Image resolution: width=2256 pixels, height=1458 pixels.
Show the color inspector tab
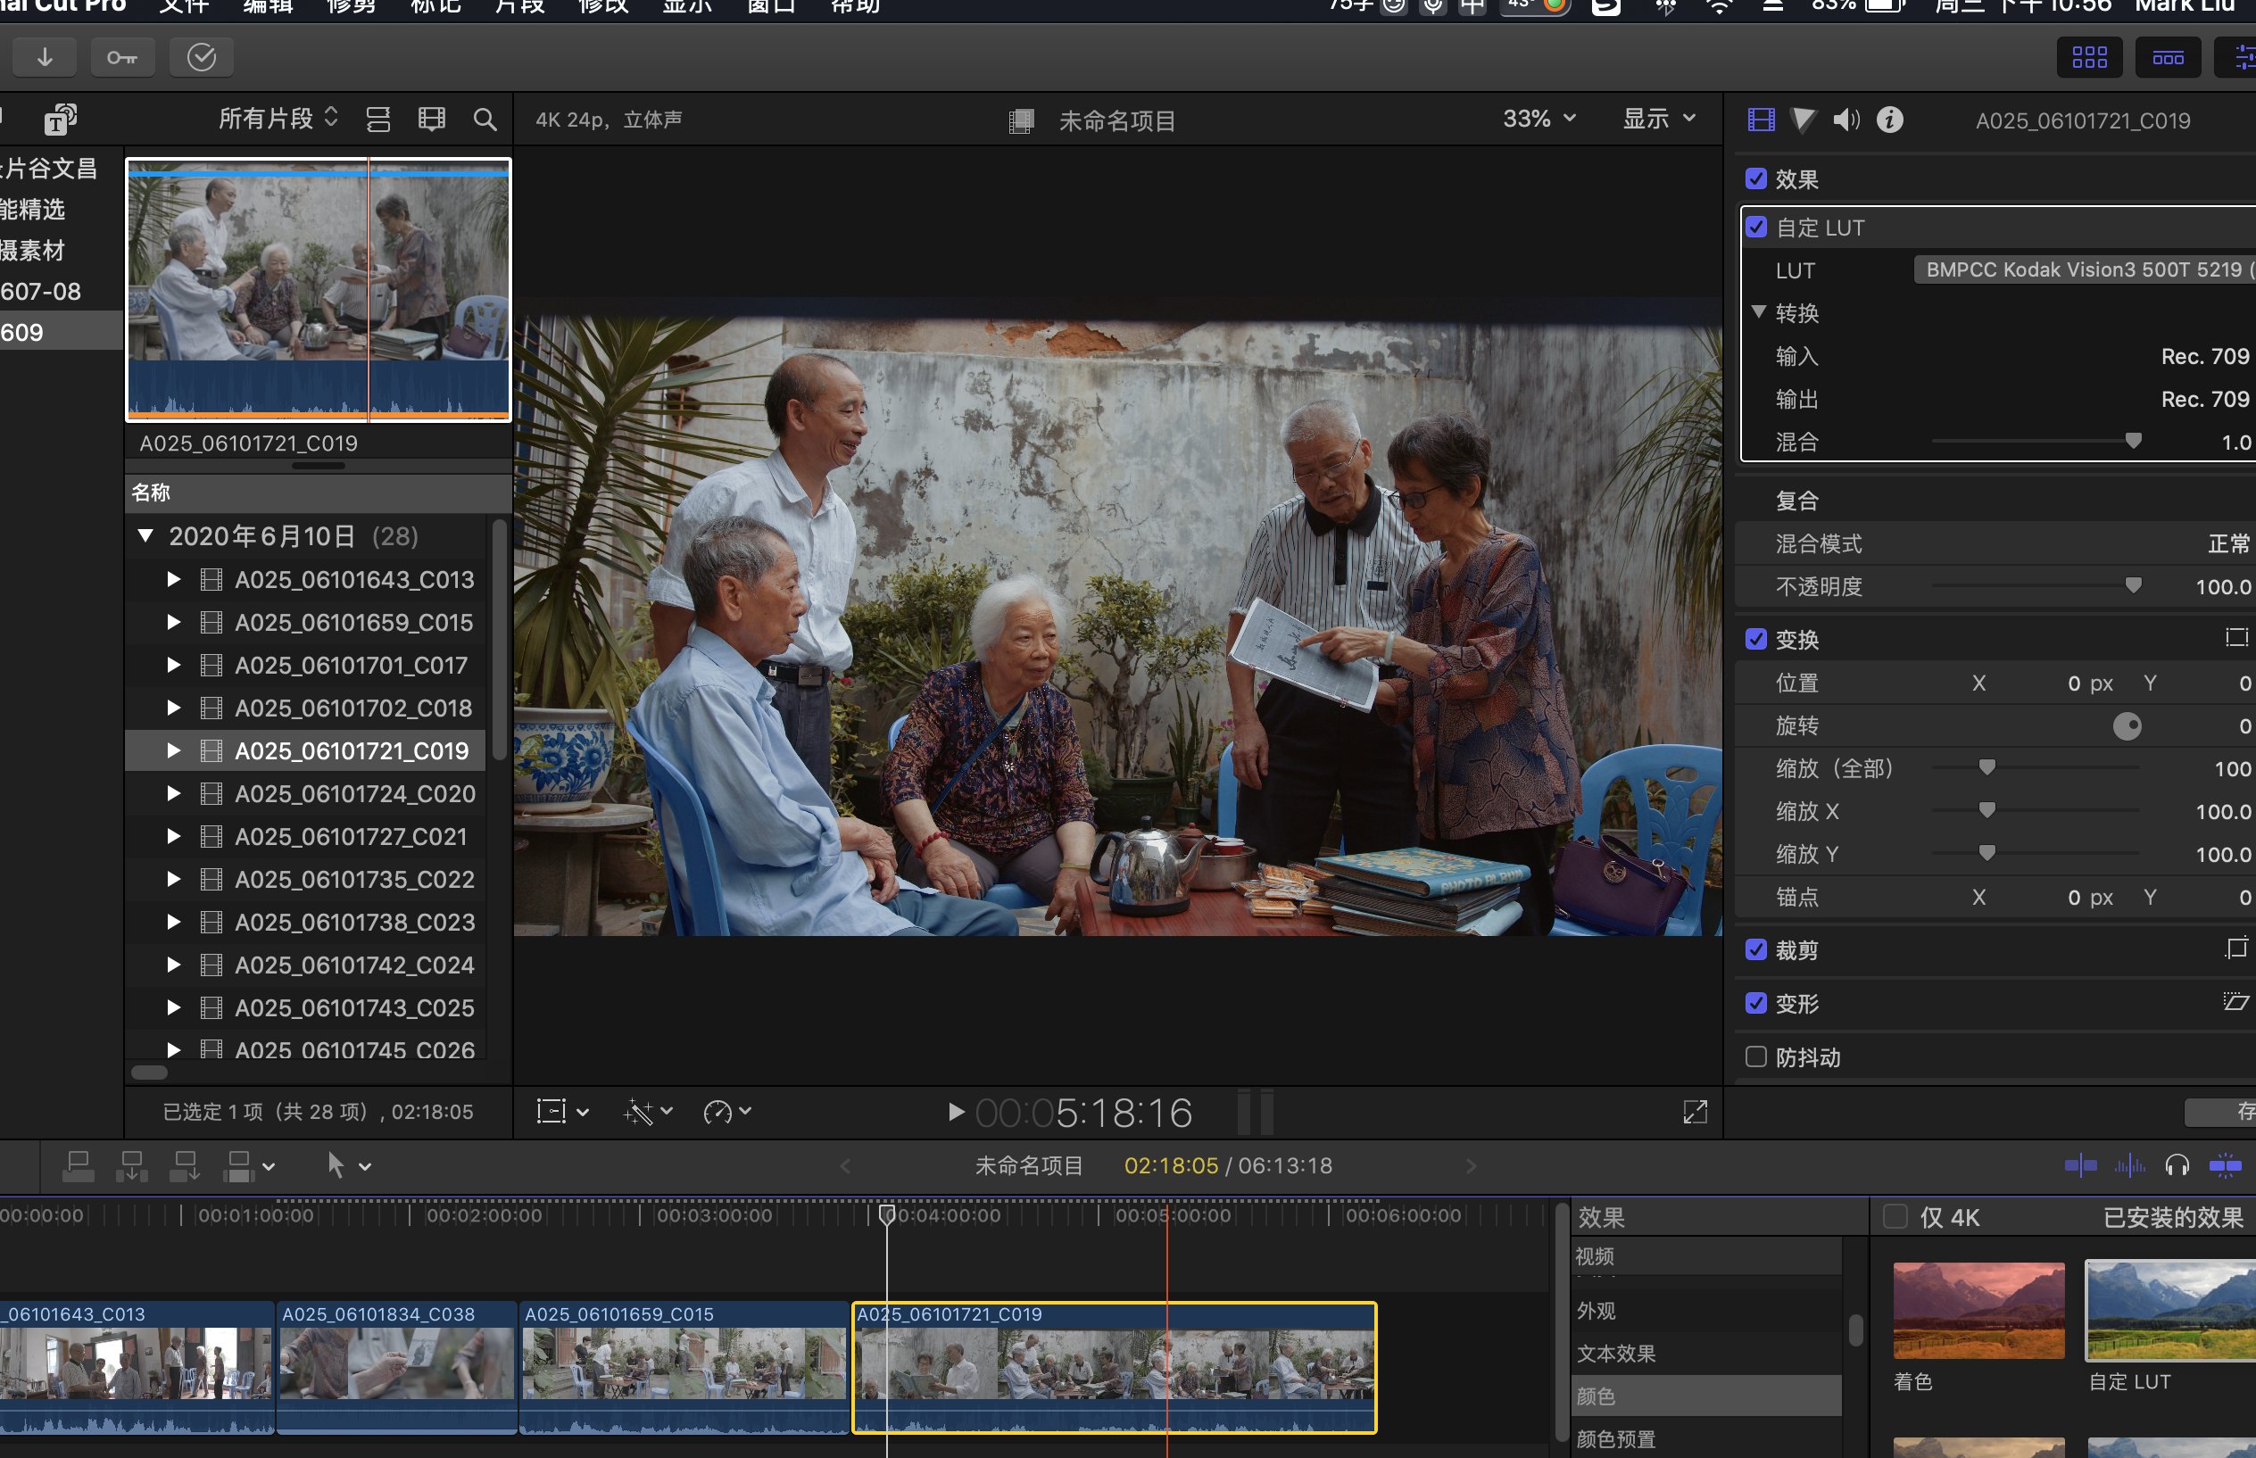click(1804, 120)
